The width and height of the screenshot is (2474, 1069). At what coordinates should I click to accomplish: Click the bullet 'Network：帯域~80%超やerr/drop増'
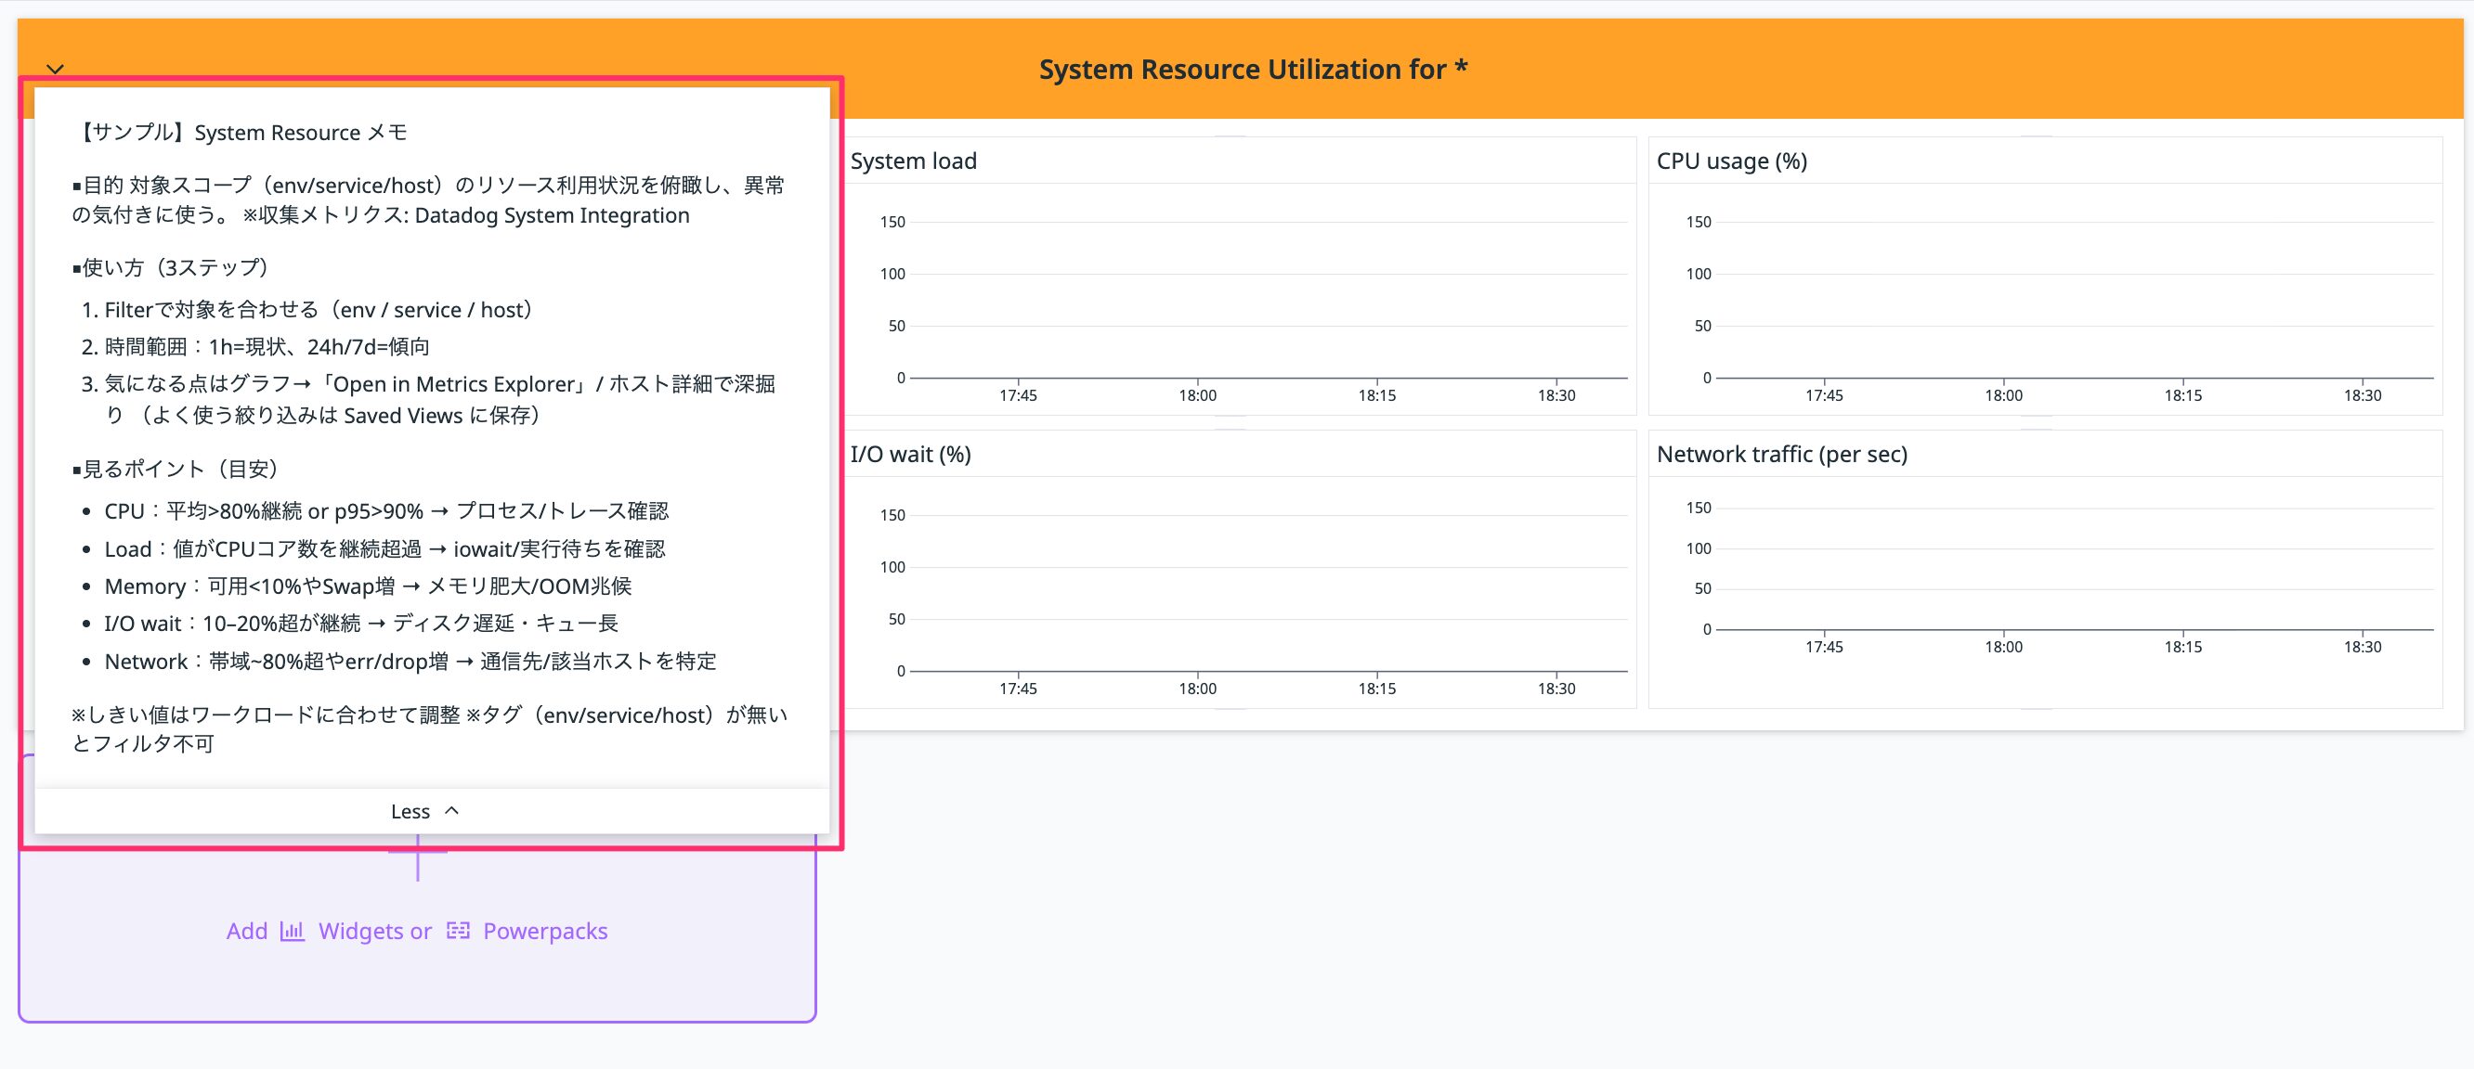tap(411, 662)
